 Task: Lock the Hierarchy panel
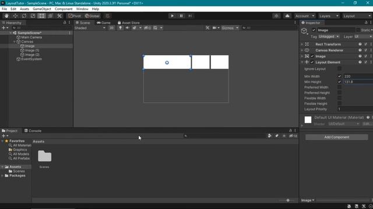point(65,23)
